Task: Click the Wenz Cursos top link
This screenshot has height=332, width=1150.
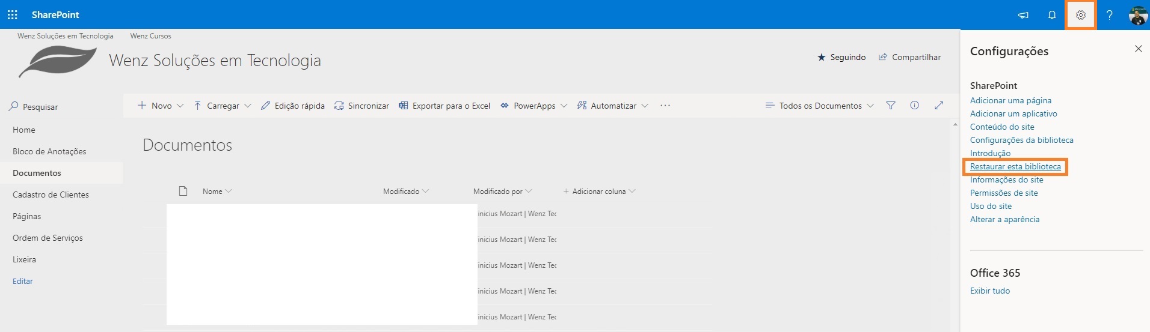Action: tap(151, 36)
